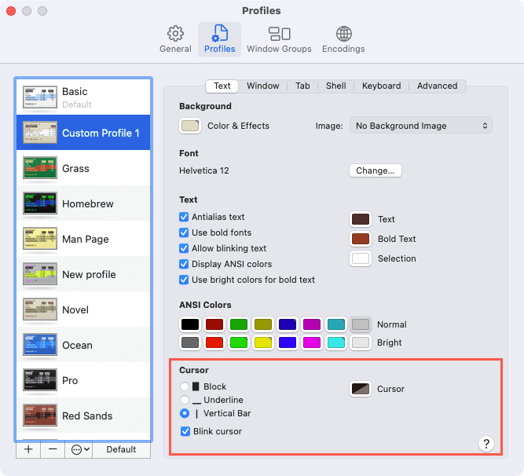Viewport: 524px width, 476px height.
Task: Pick the Bright green ANSI color
Action: click(x=239, y=342)
